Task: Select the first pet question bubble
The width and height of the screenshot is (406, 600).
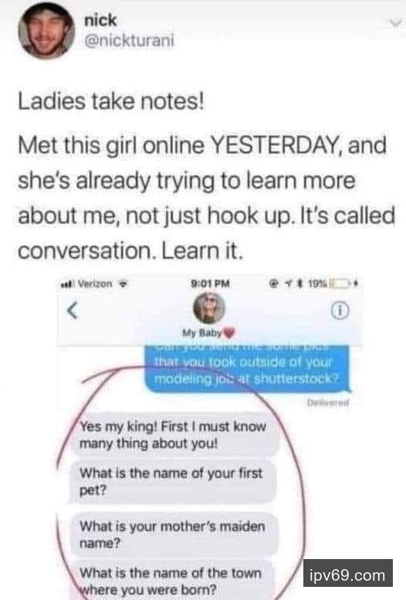Action: click(173, 482)
